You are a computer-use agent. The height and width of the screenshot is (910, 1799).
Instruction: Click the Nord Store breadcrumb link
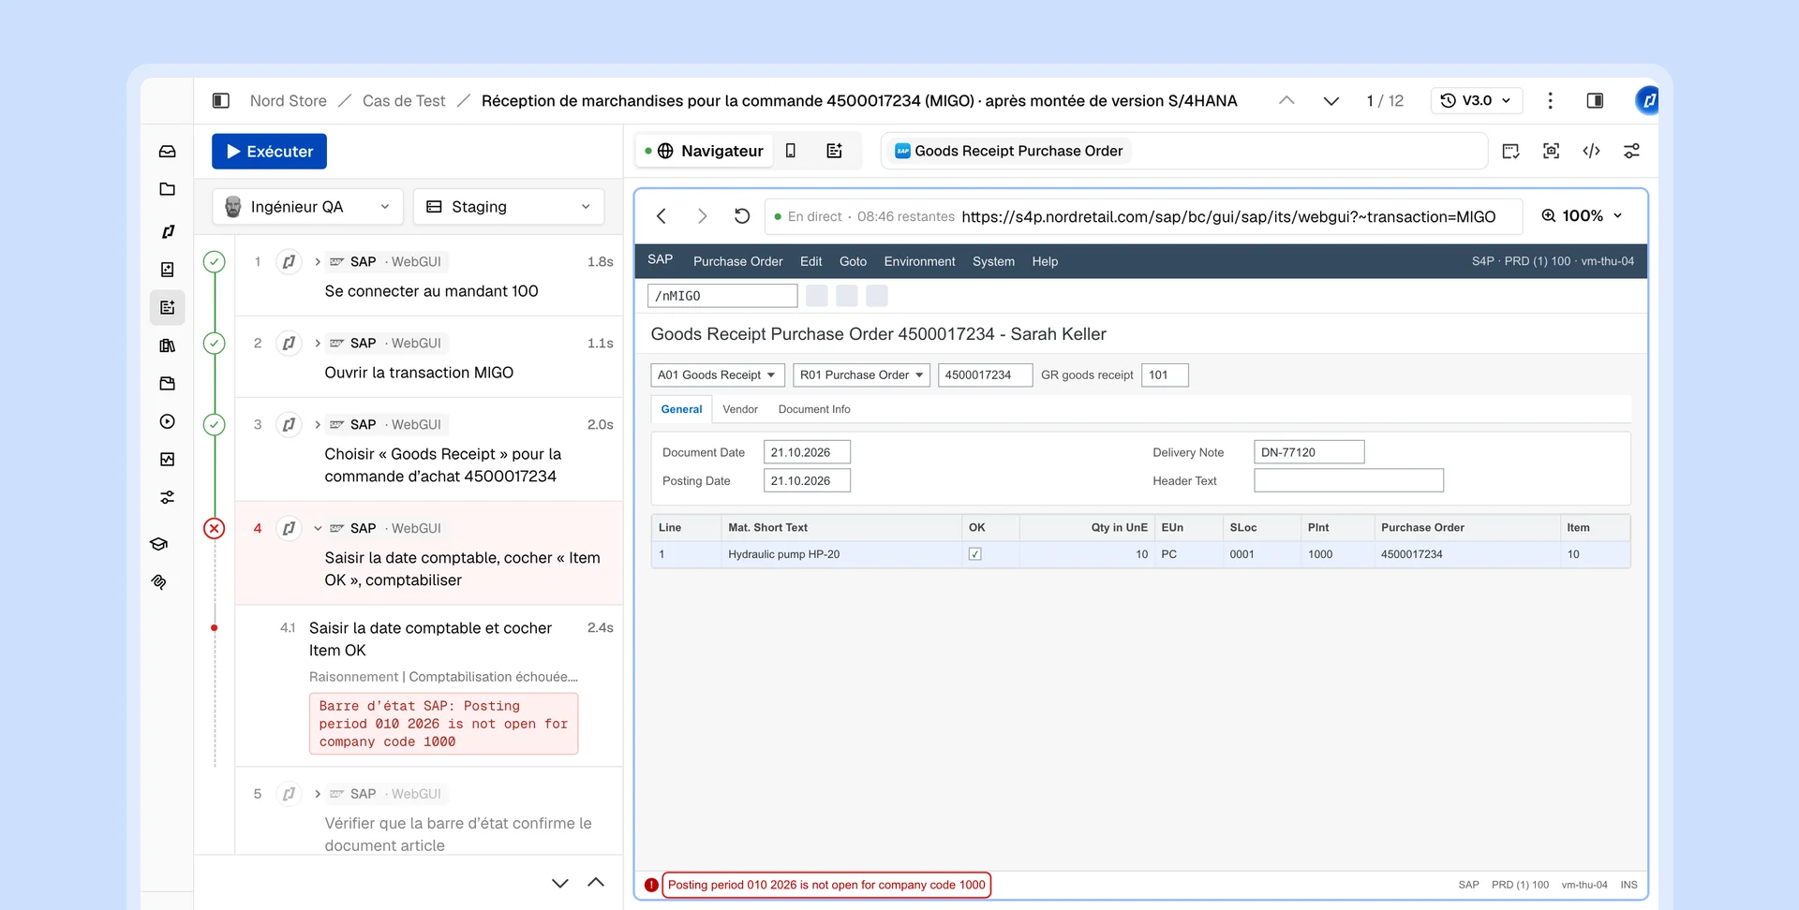[x=289, y=101]
